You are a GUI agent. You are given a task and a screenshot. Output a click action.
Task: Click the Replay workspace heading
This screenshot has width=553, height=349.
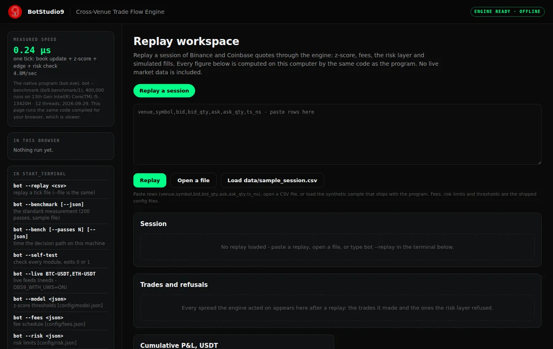(x=186, y=41)
